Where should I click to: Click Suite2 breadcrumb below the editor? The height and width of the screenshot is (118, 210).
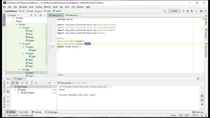[x=60, y=75]
